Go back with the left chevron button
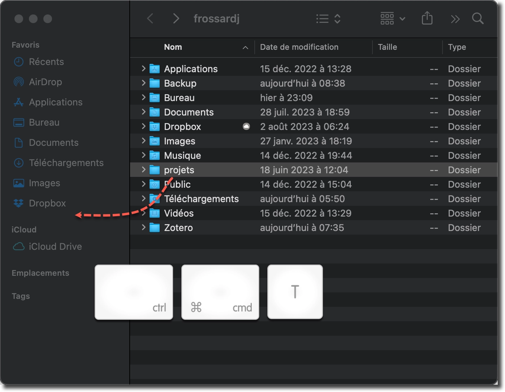Screen dimensions: 505x392 (x=150, y=18)
